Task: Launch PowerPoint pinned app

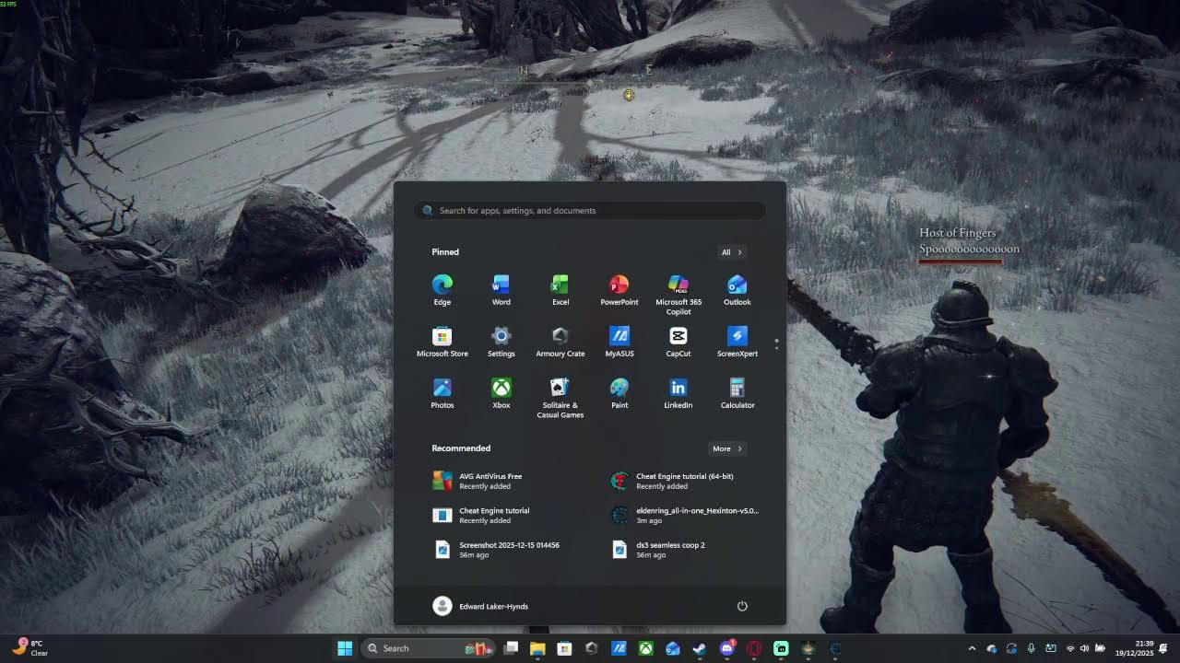Action: [x=619, y=289]
